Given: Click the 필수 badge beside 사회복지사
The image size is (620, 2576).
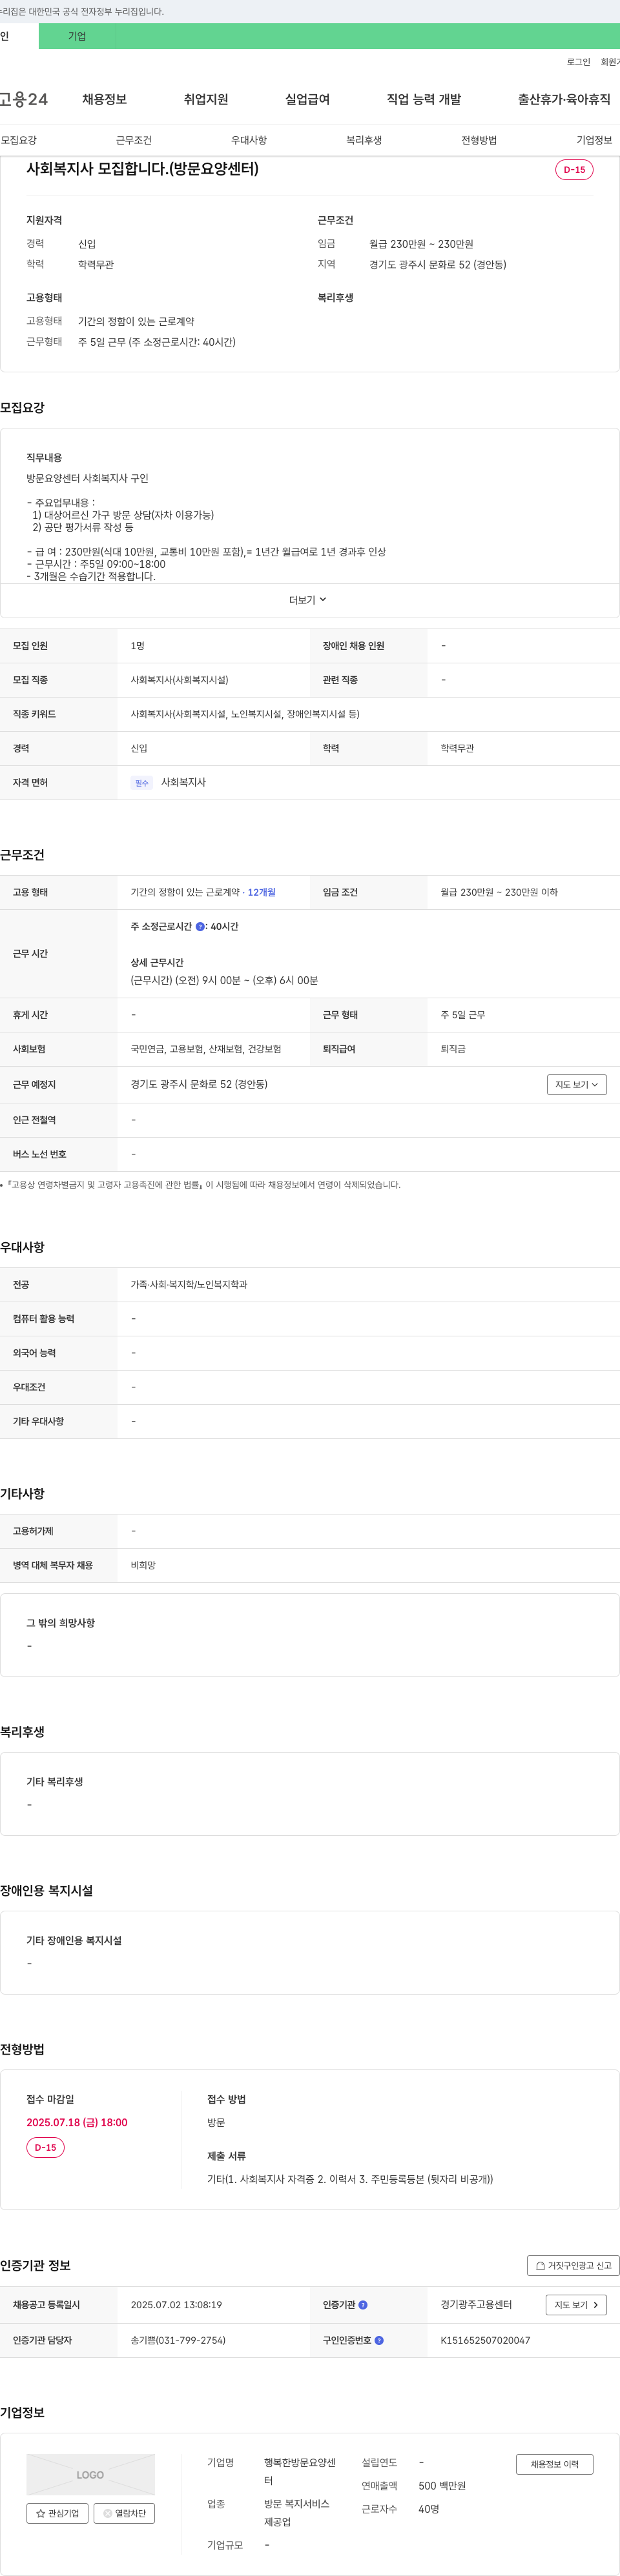Looking at the screenshot, I should [141, 783].
